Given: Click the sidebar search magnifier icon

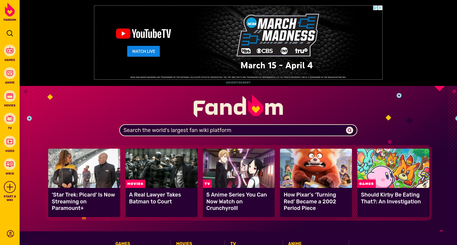Looking at the screenshot, I should click(10, 33).
